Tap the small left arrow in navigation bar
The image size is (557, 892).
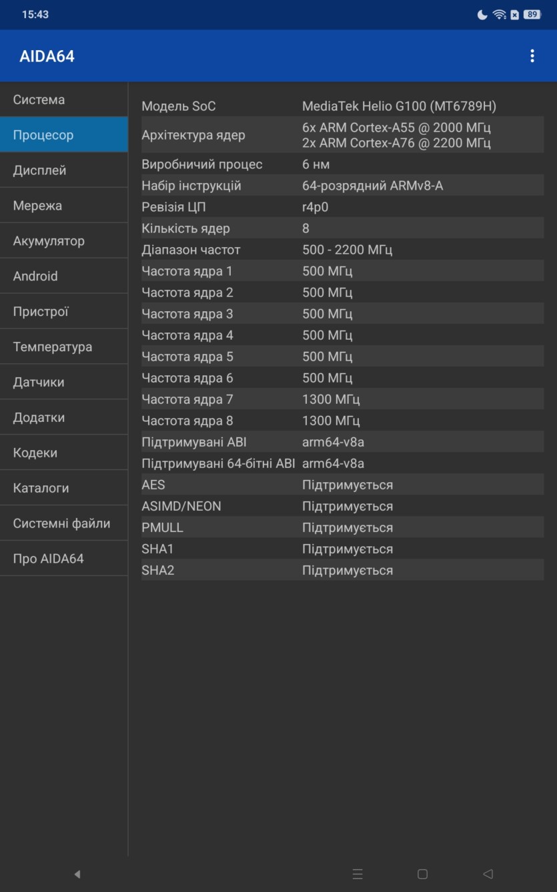tap(77, 874)
